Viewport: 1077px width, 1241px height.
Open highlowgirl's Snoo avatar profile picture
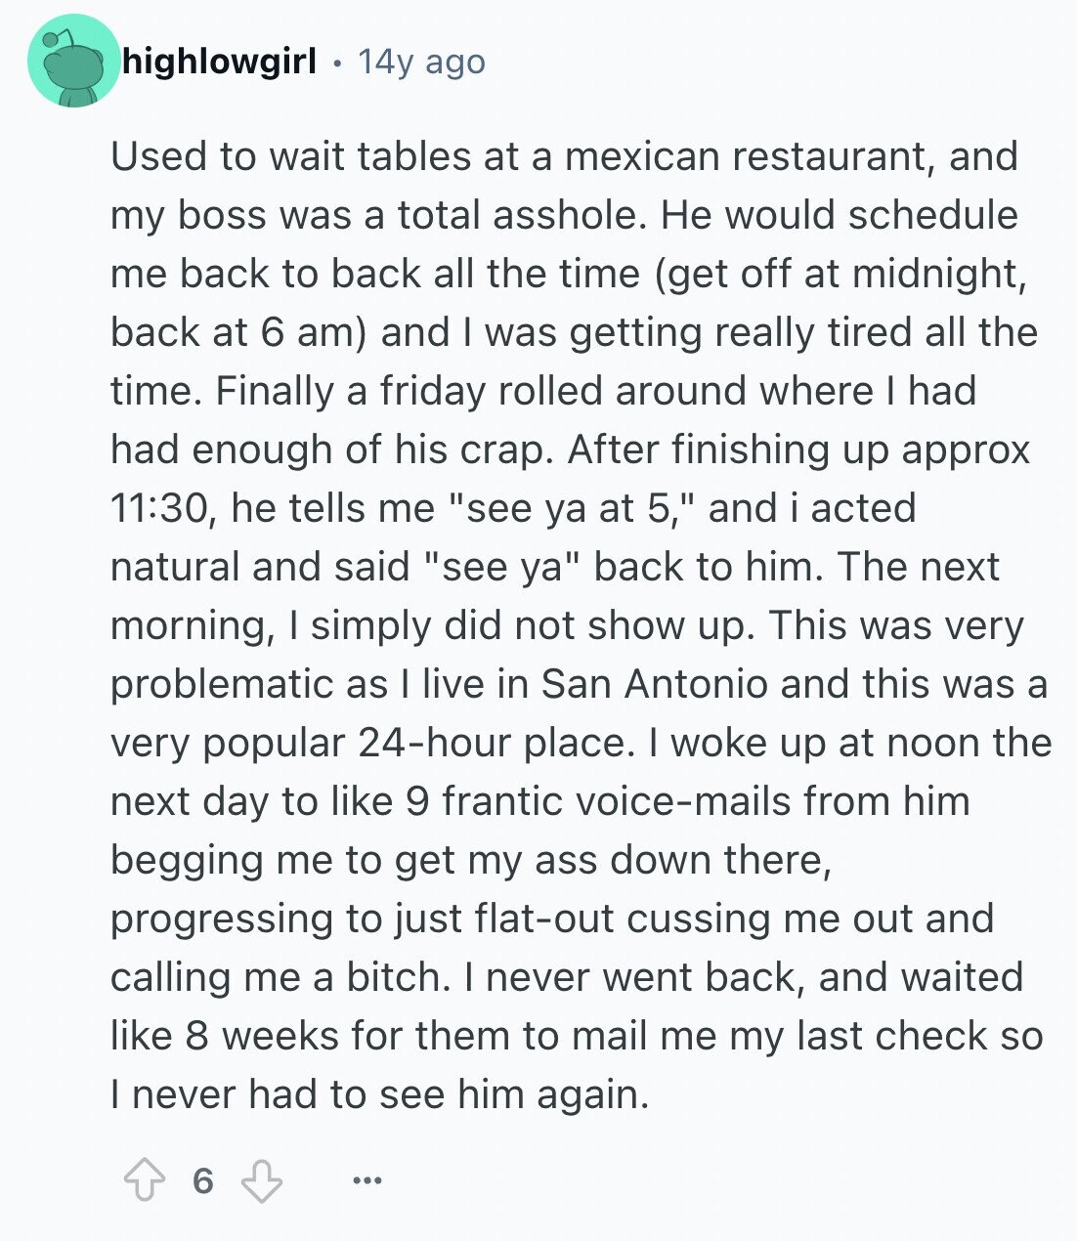click(73, 61)
